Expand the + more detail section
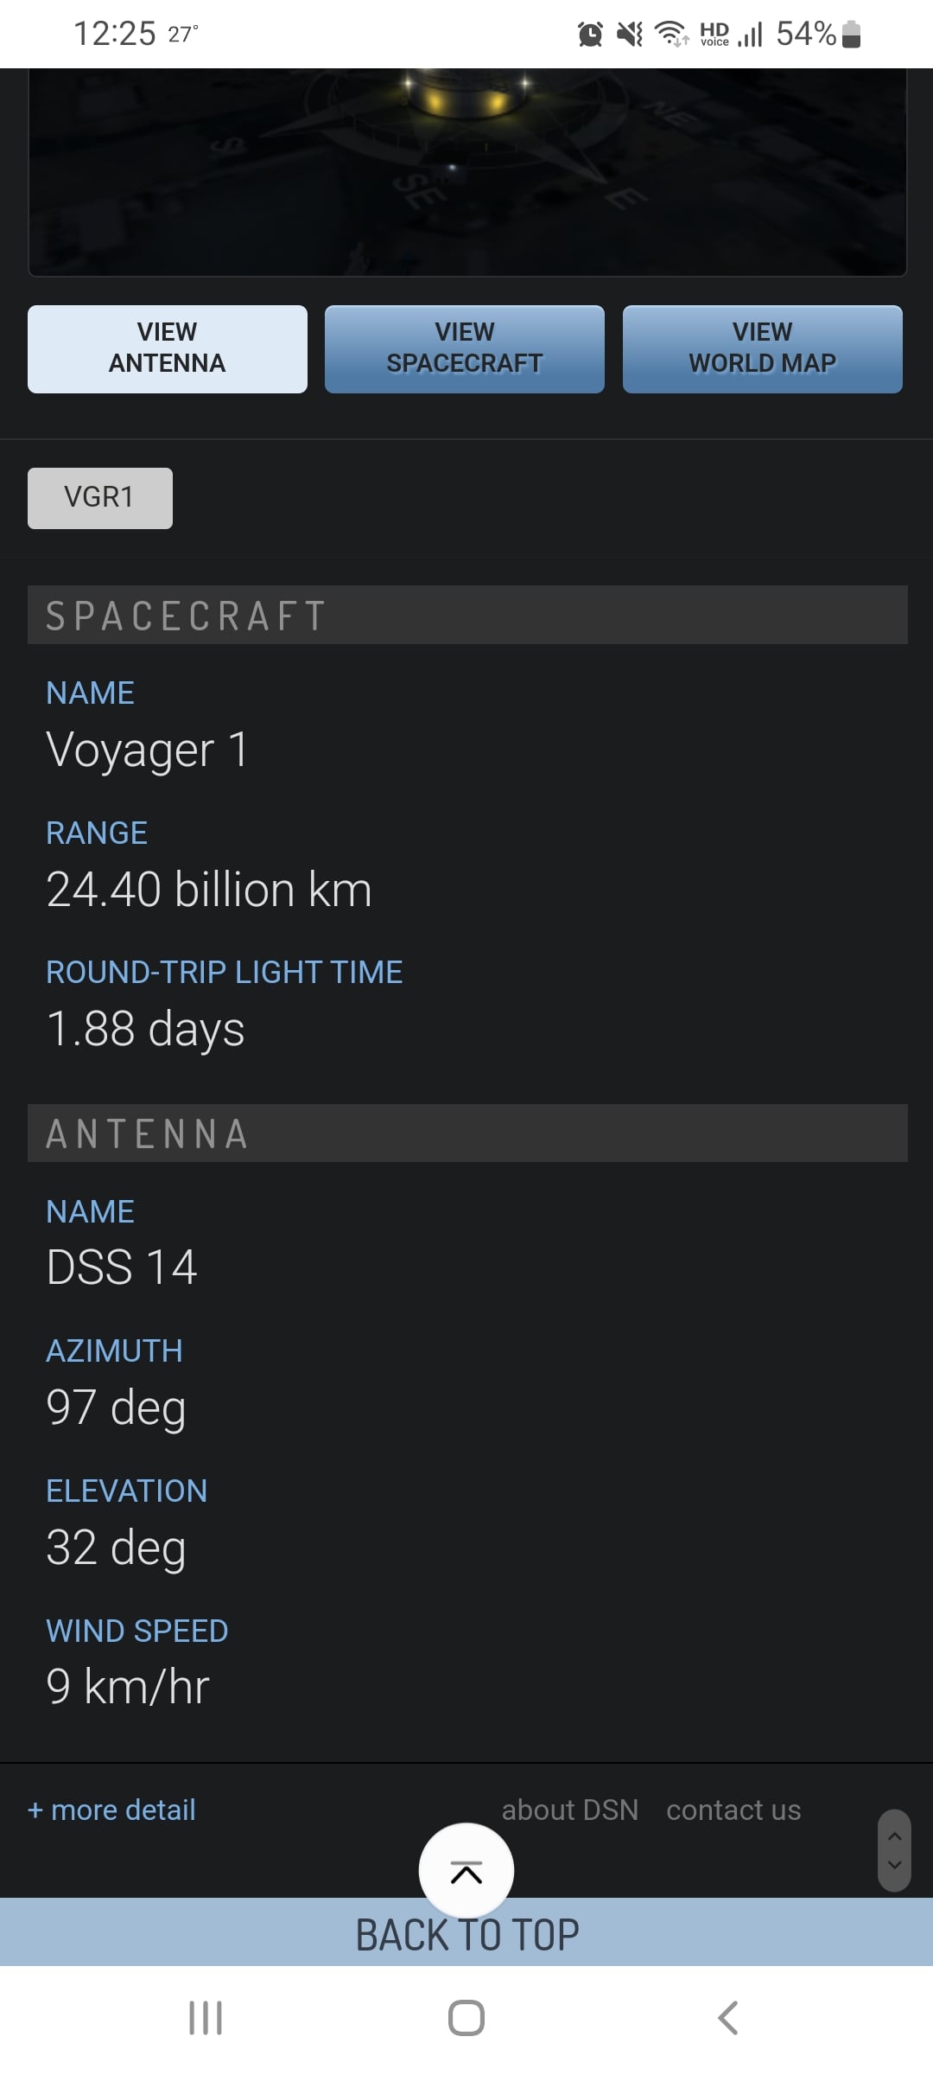This screenshot has height=2075, width=933. [111, 1810]
